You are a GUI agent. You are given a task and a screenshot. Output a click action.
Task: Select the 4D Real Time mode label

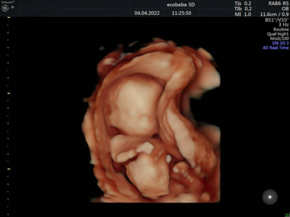275,47
